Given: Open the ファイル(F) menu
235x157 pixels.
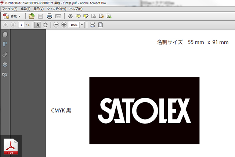Looking at the screenshot, I should pyautogui.click(x=10, y=9).
